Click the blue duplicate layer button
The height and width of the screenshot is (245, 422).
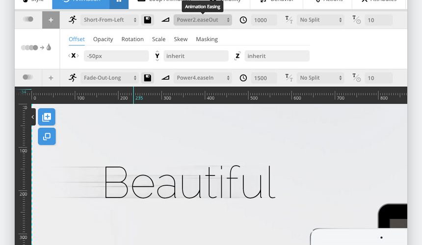coord(47,137)
